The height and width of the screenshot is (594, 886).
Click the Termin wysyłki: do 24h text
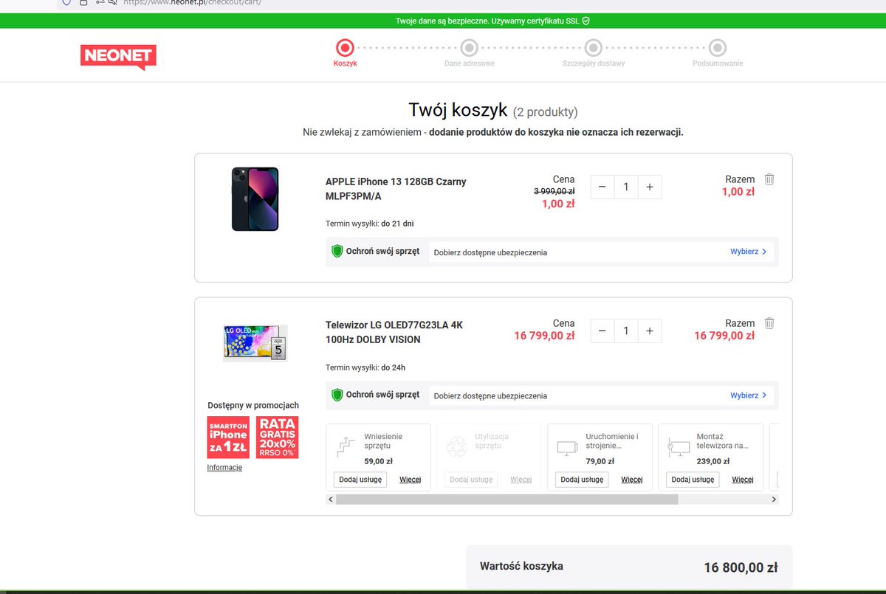click(x=365, y=367)
